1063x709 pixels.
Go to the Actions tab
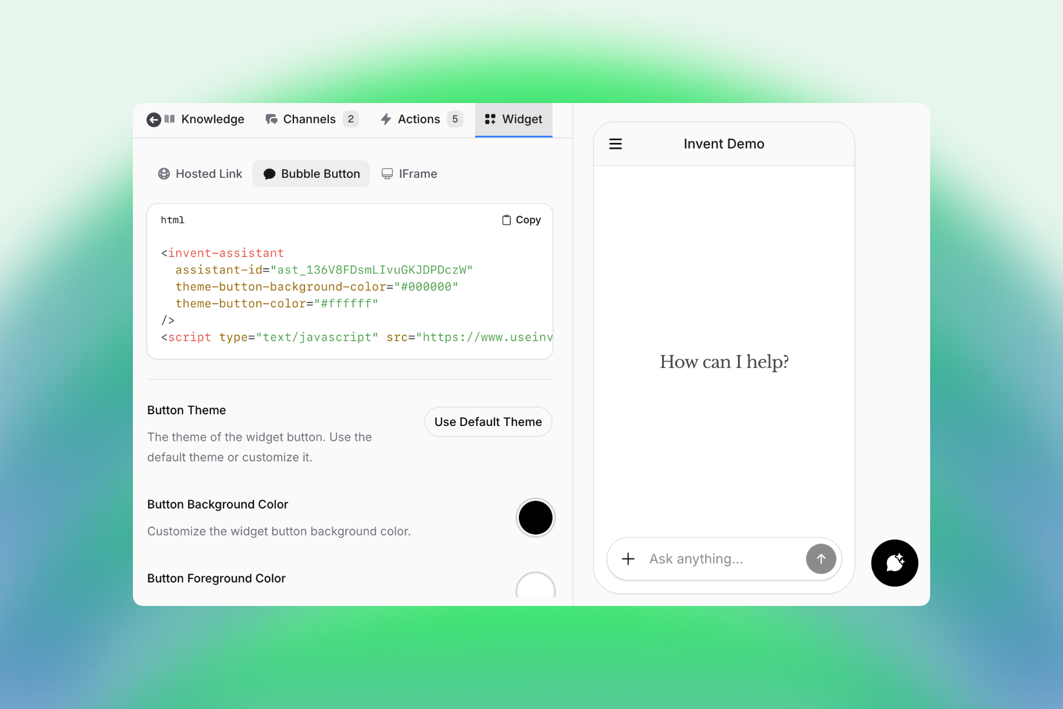pos(418,120)
